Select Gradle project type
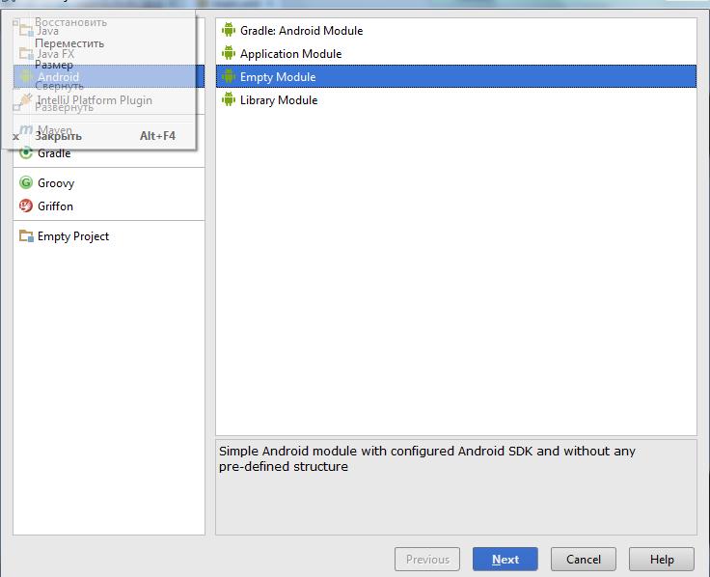Image resolution: width=710 pixels, height=577 pixels. click(x=109, y=154)
